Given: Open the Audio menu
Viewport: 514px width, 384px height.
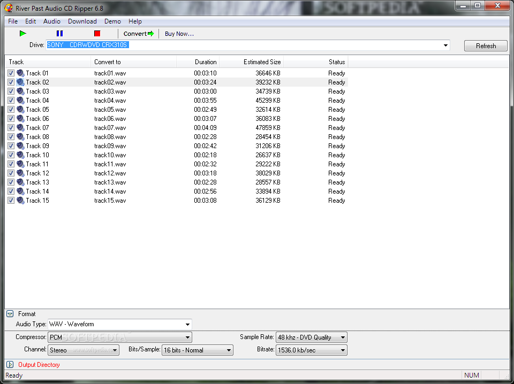Looking at the screenshot, I should pyautogui.click(x=52, y=21).
